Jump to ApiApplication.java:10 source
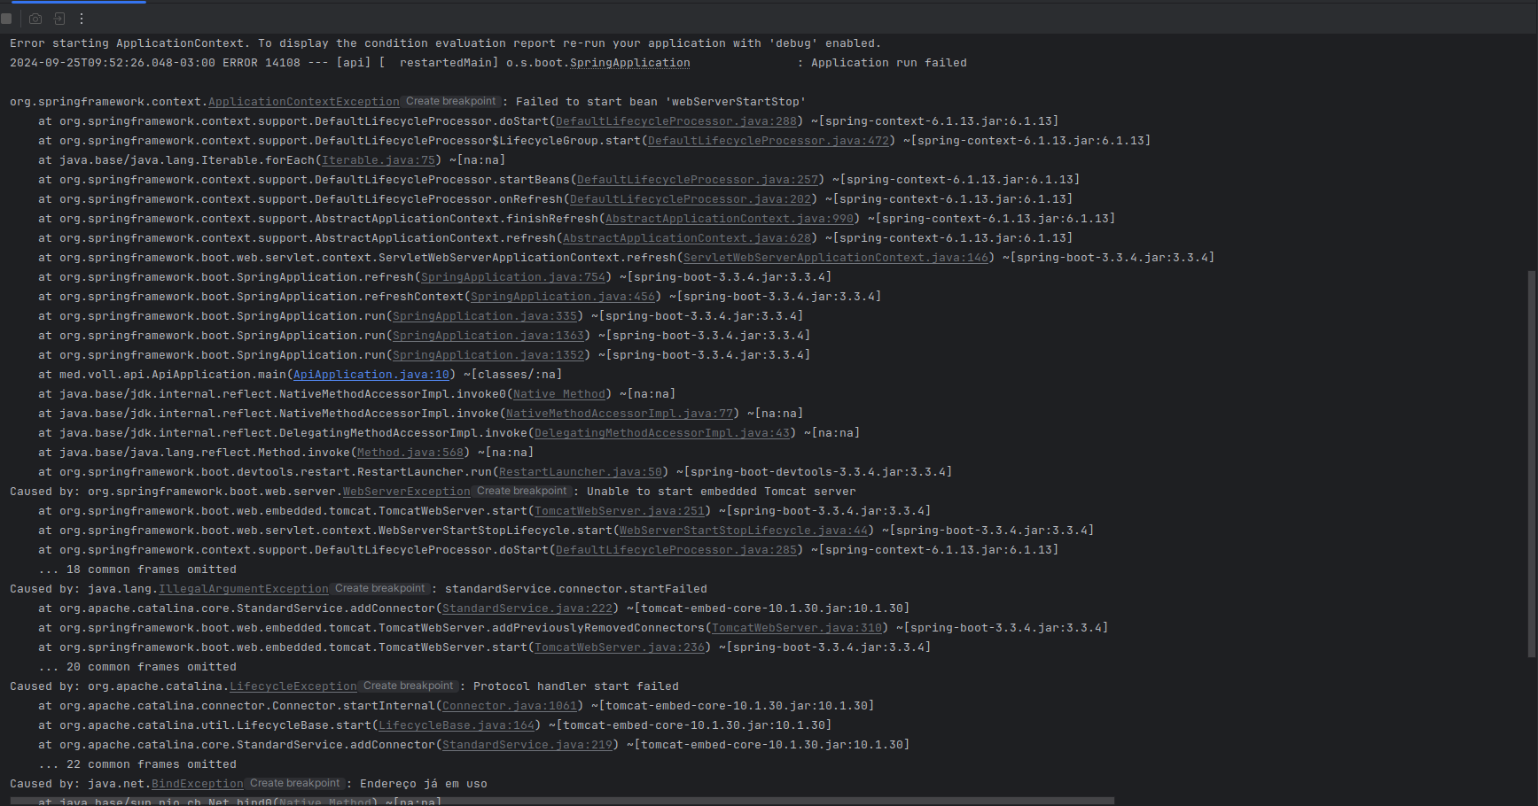Screen dimensions: 1538x806 [371, 375]
